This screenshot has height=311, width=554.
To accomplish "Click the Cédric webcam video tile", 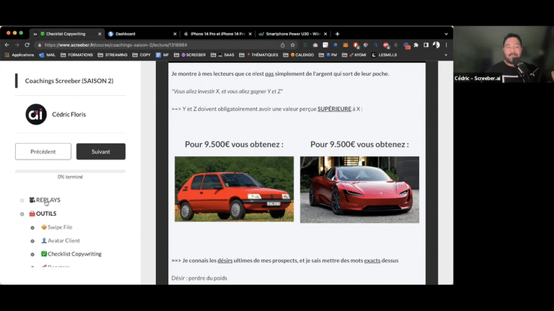I will tap(504, 55).
